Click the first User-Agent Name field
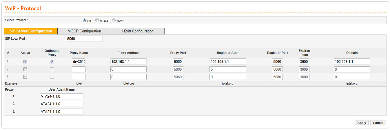 (61, 96)
